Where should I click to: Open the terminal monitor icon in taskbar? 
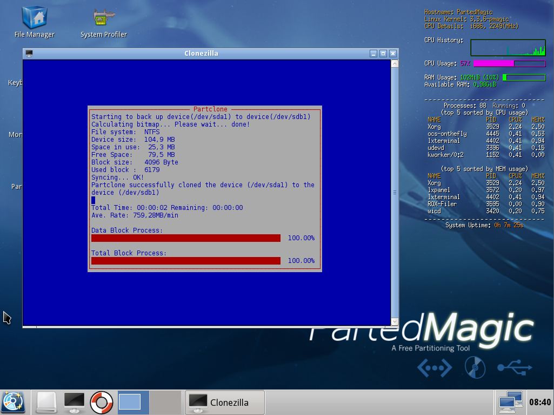point(74,402)
